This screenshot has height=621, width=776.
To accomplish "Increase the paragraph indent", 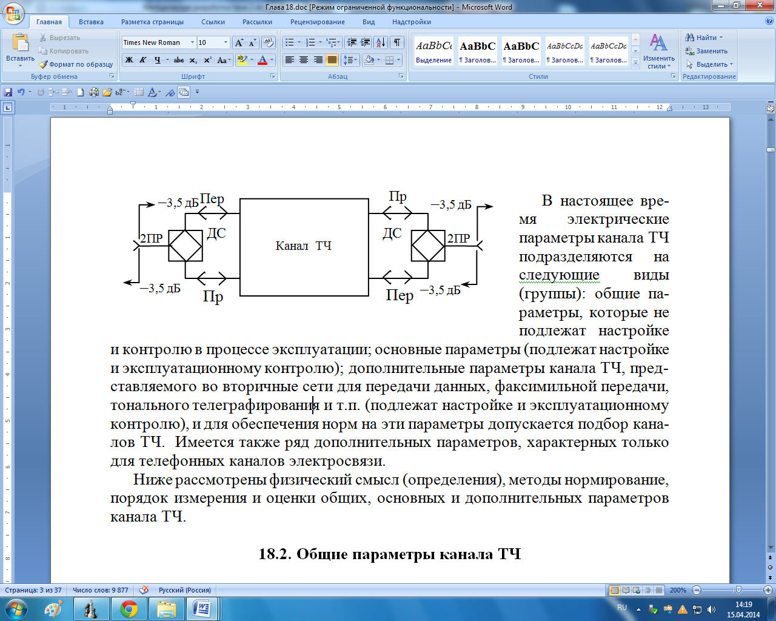I will tap(366, 42).
